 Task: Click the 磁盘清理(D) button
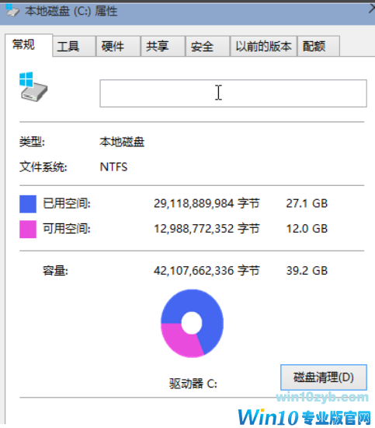pyautogui.click(x=324, y=377)
